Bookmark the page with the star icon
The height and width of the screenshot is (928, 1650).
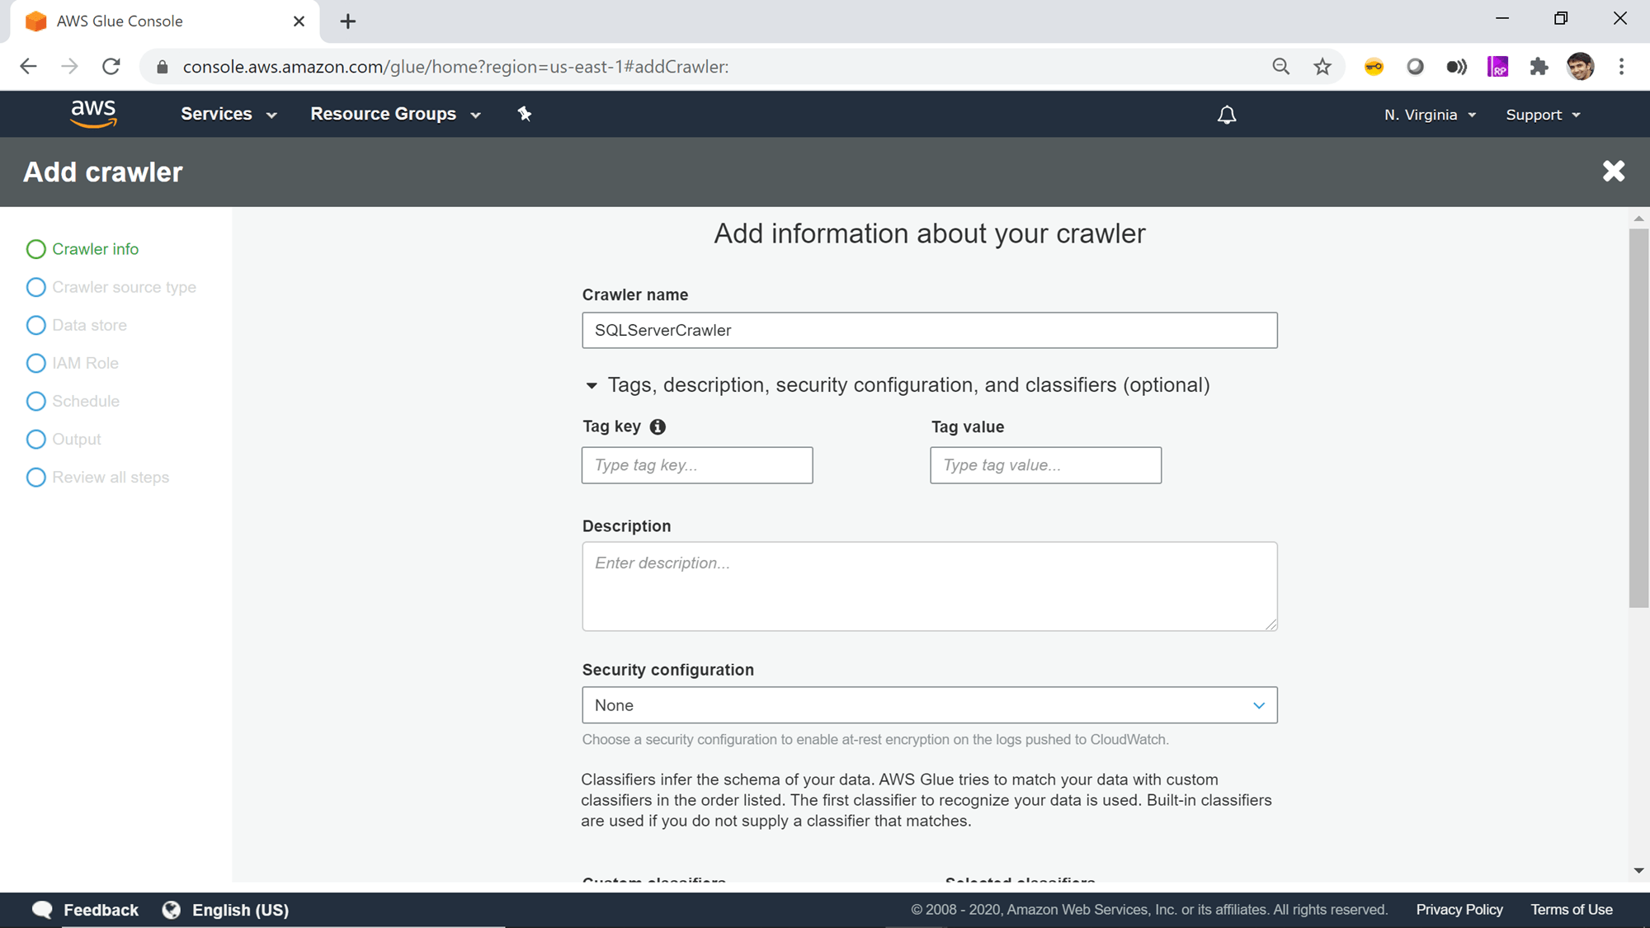(x=1322, y=67)
